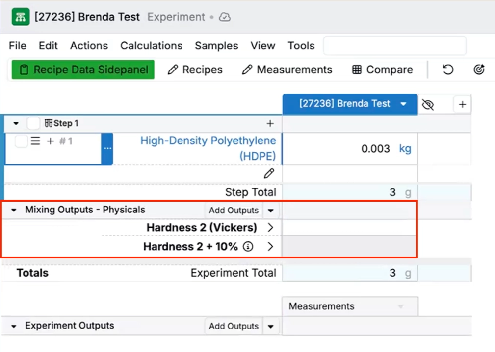The image size is (495, 352).
Task: Click the pencil edit icon under HDPE
Action: coord(268,174)
